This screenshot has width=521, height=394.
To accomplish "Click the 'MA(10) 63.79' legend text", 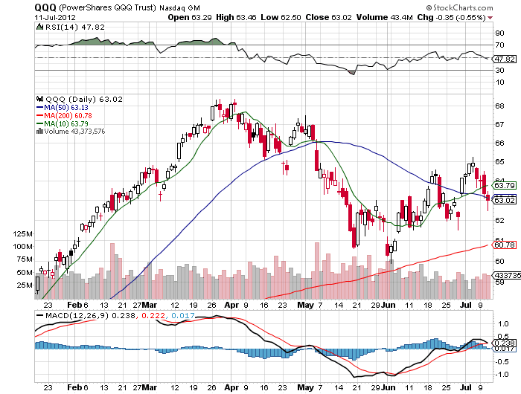I will [66, 123].
